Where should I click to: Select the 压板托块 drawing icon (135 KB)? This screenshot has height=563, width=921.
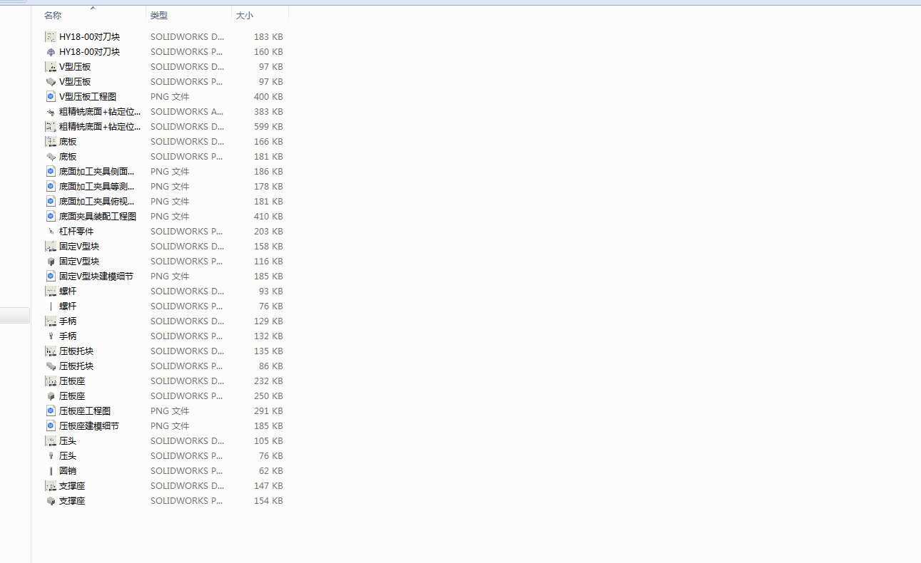coord(51,351)
